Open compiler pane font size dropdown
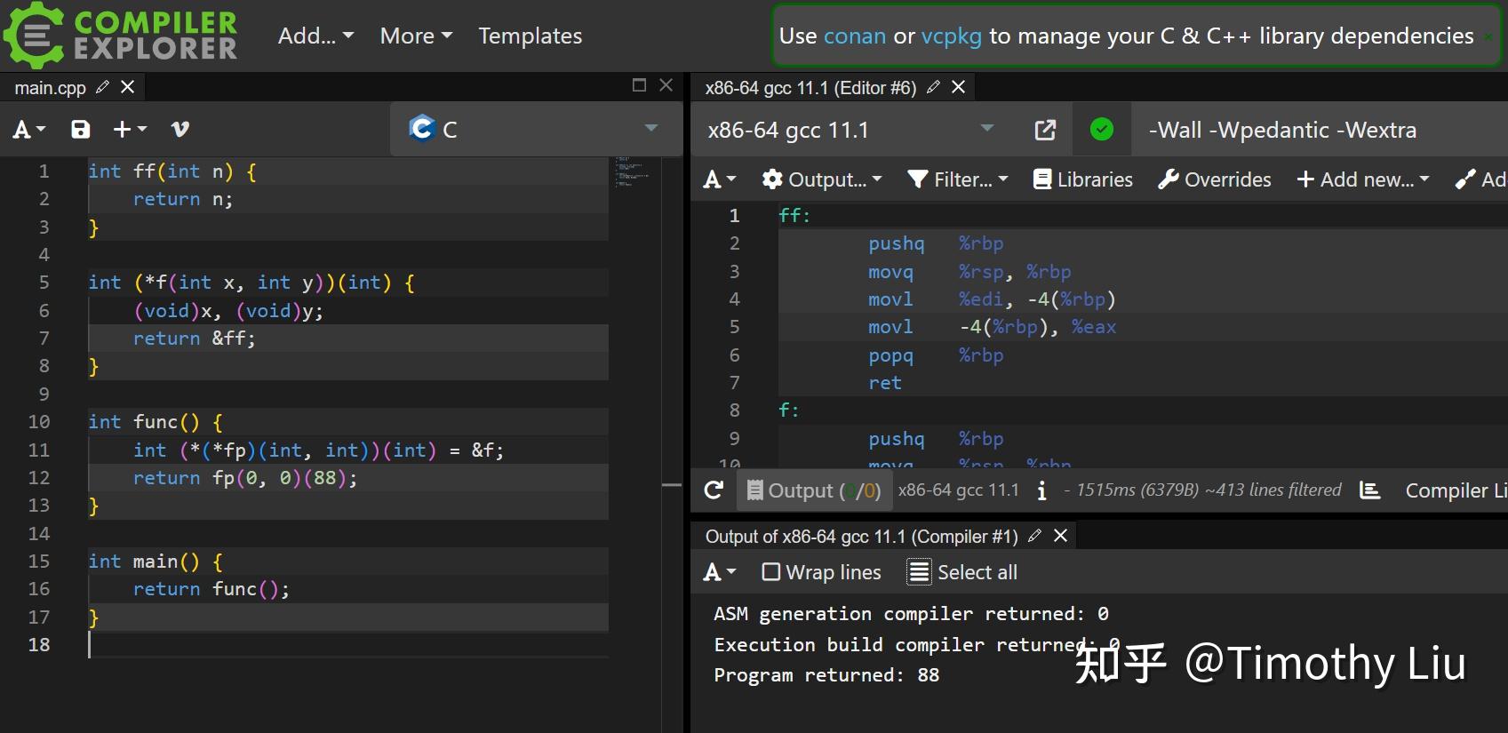The width and height of the screenshot is (1508, 733). tap(720, 179)
